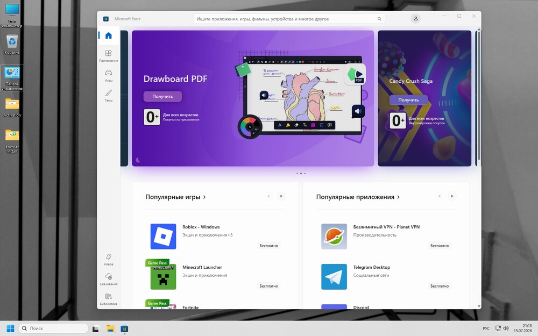The image size is (538, 336).
Task: Click Drawboard's 0+ age rating badge
Action: pos(152,117)
